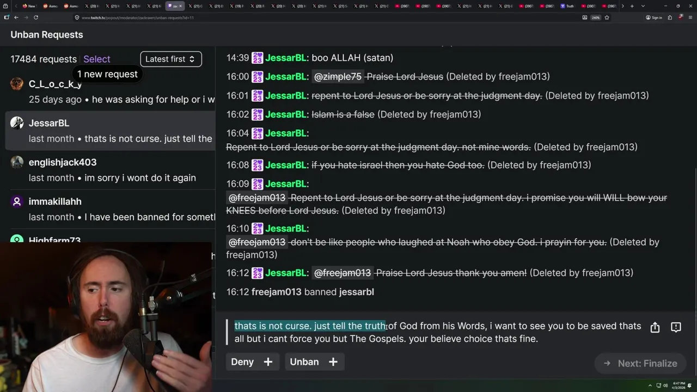Click the clock in the taskbar
The height and width of the screenshot is (392, 697).
(x=679, y=385)
